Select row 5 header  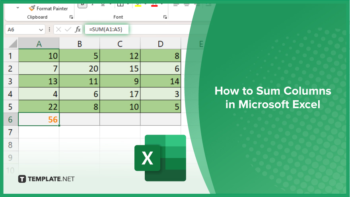coord(11,107)
